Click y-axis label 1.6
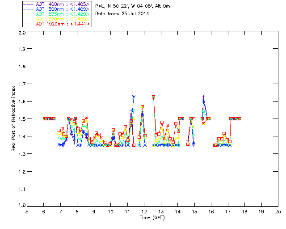286x229 pixels. coord(22,102)
